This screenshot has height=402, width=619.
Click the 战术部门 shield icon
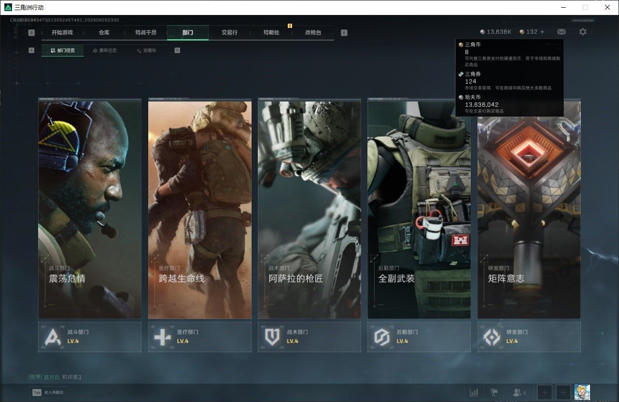272,337
